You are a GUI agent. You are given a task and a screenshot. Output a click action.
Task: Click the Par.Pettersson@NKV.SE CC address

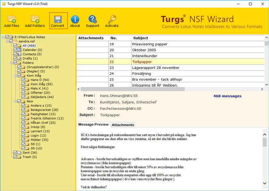coord(121,109)
